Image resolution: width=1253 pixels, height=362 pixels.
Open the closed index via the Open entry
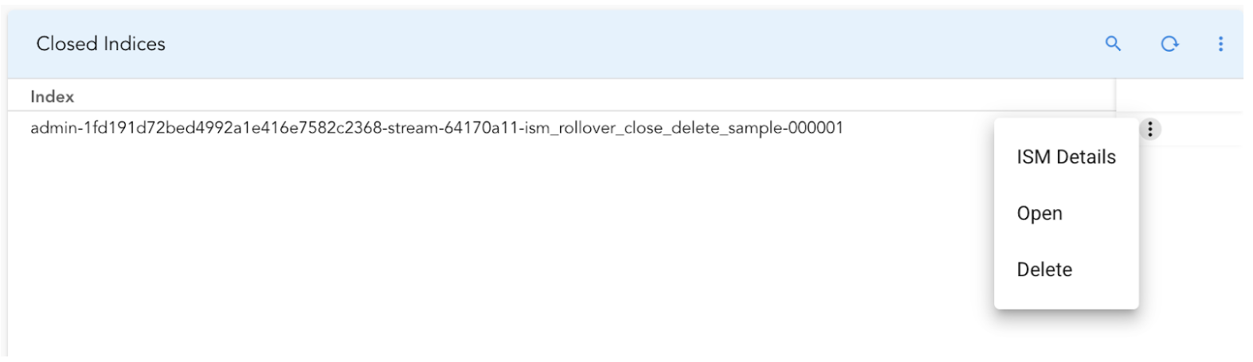pyautogui.click(x=1040, y=213)
